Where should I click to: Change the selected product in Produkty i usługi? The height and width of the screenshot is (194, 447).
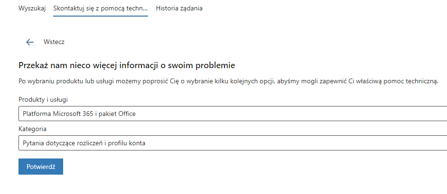click(x=233, y=114)
